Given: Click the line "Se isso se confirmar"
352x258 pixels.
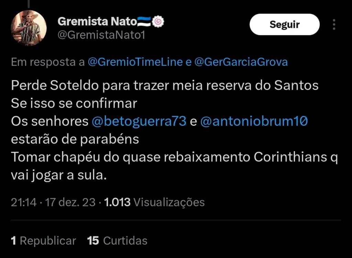Looking at the screenshot, I should pos(74,103).
